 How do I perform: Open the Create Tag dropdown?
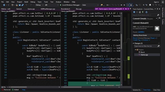[137, 40]
